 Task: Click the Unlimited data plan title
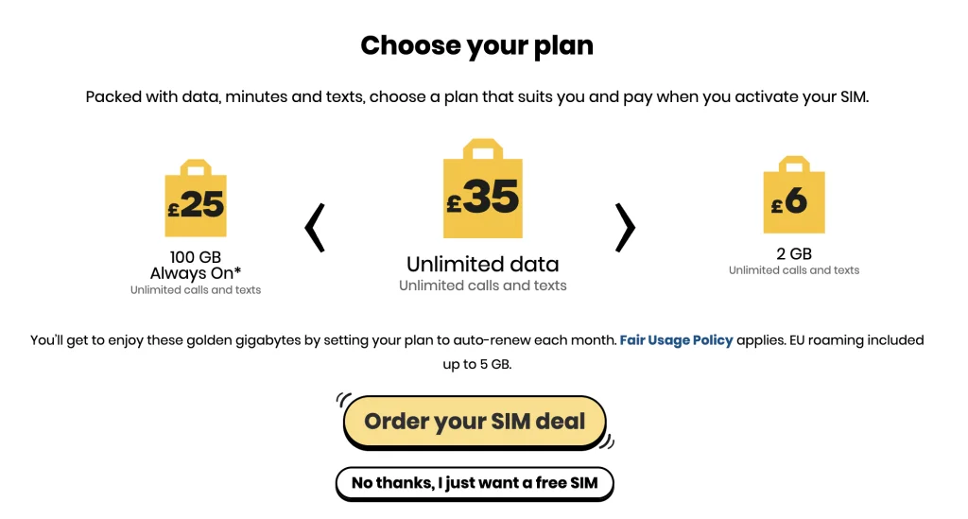click(x=482, y=265)
